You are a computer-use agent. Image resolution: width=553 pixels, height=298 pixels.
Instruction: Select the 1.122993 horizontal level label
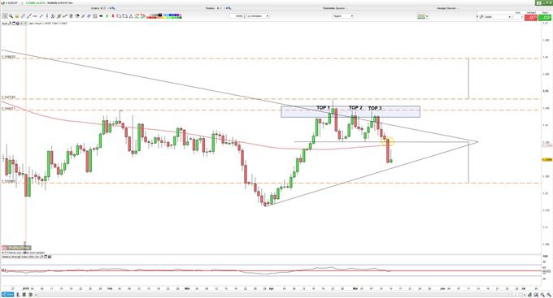(8, 181)
